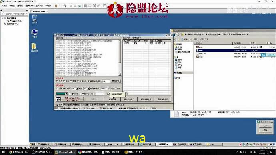This screenshot has height=155, width=276.
Task: Click the VMware pause virtual machine icon
Action: pos(56,6)
